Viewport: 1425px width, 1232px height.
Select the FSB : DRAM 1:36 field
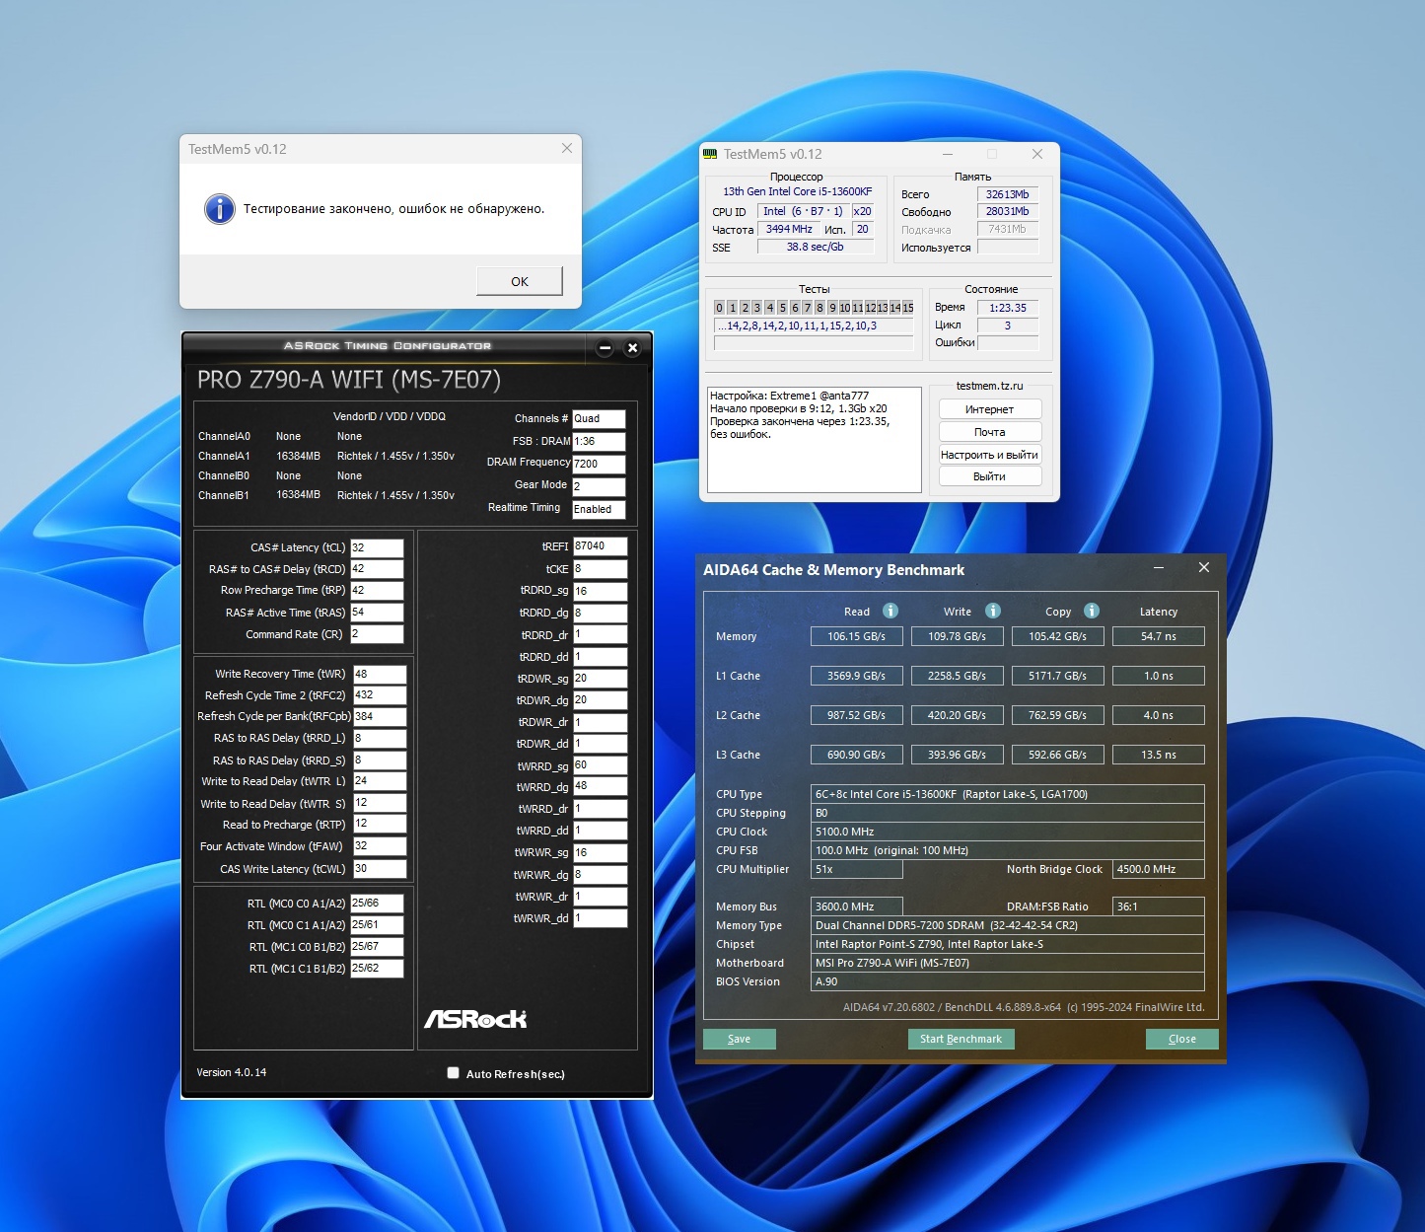[x=599, y=442]
